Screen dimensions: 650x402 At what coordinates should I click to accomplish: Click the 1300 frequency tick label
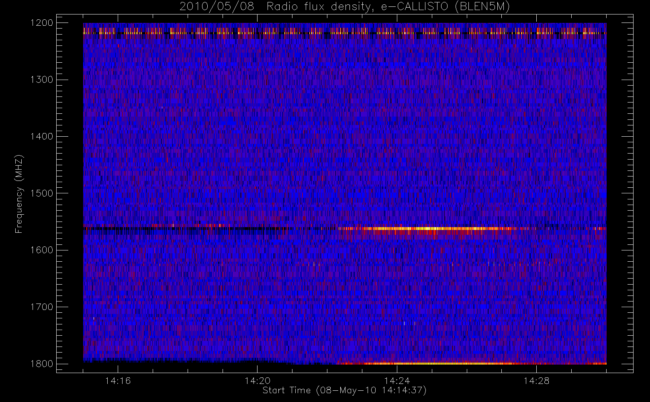pyautogui.click(x=42, y=80)
